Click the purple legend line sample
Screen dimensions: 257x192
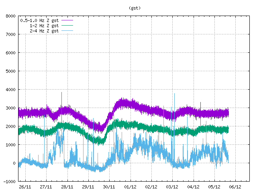[67, 20]
